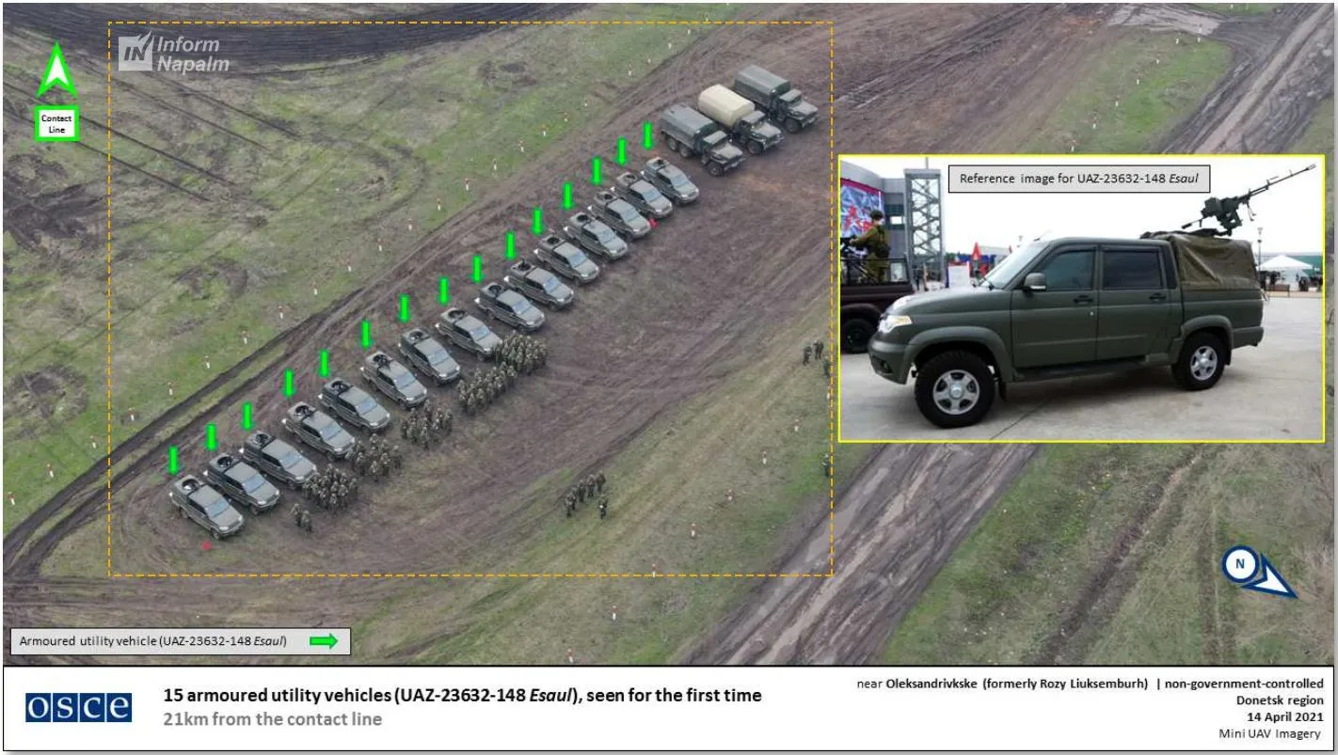Click the 'Armoured utility vehicle' legend text
The width and height of the screenshot is (1338, 755).
[152, 641]
